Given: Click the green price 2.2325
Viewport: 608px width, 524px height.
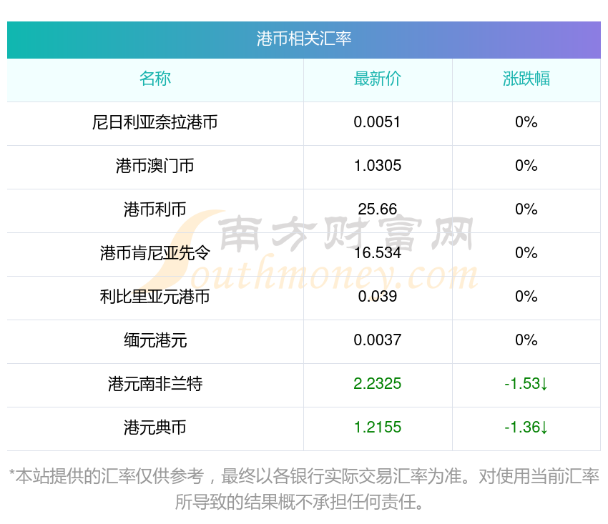Looking at the screenshot, I should 377,384.
